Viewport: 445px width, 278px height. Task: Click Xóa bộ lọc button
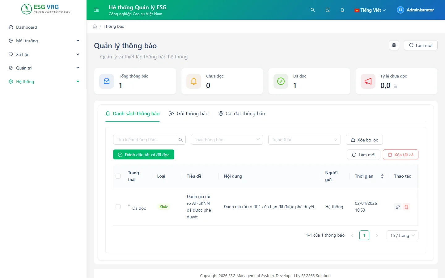(364, 140)
